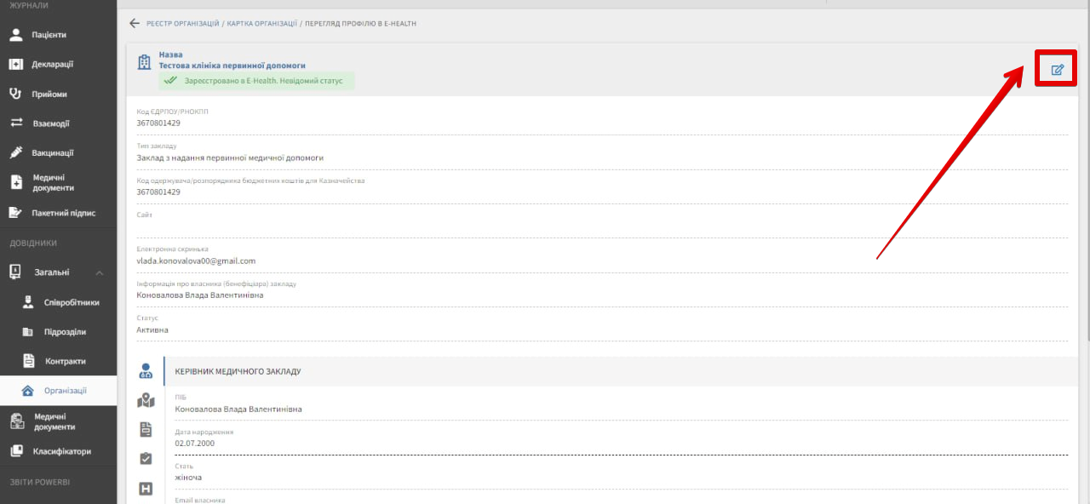Select the document tab icon in profile
Screen dimensions: 1090x504
point(146,429)
